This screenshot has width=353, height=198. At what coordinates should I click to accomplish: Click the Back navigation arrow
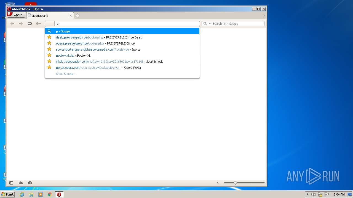12,24
